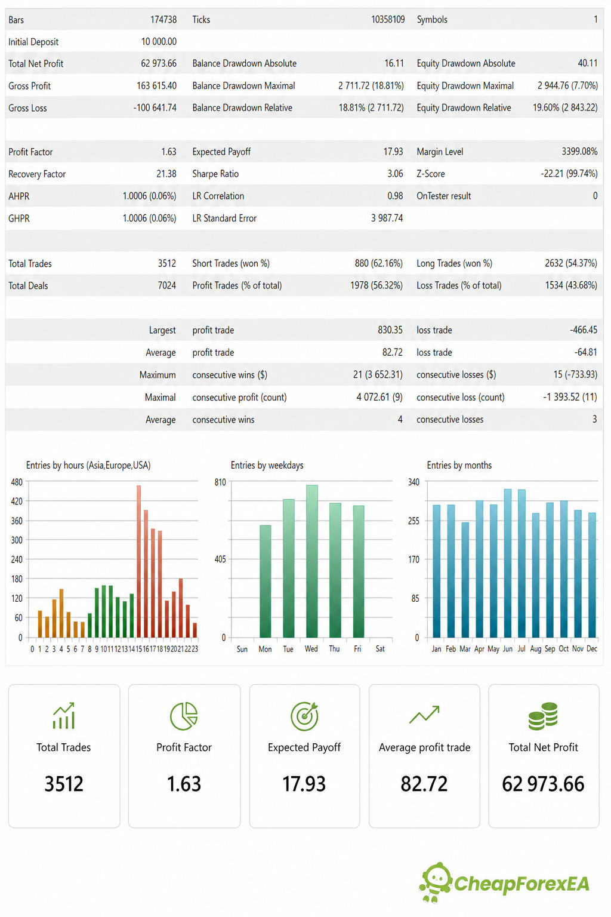
Task: Click the Total Trades bar chart icon
Action: [64, 715]
